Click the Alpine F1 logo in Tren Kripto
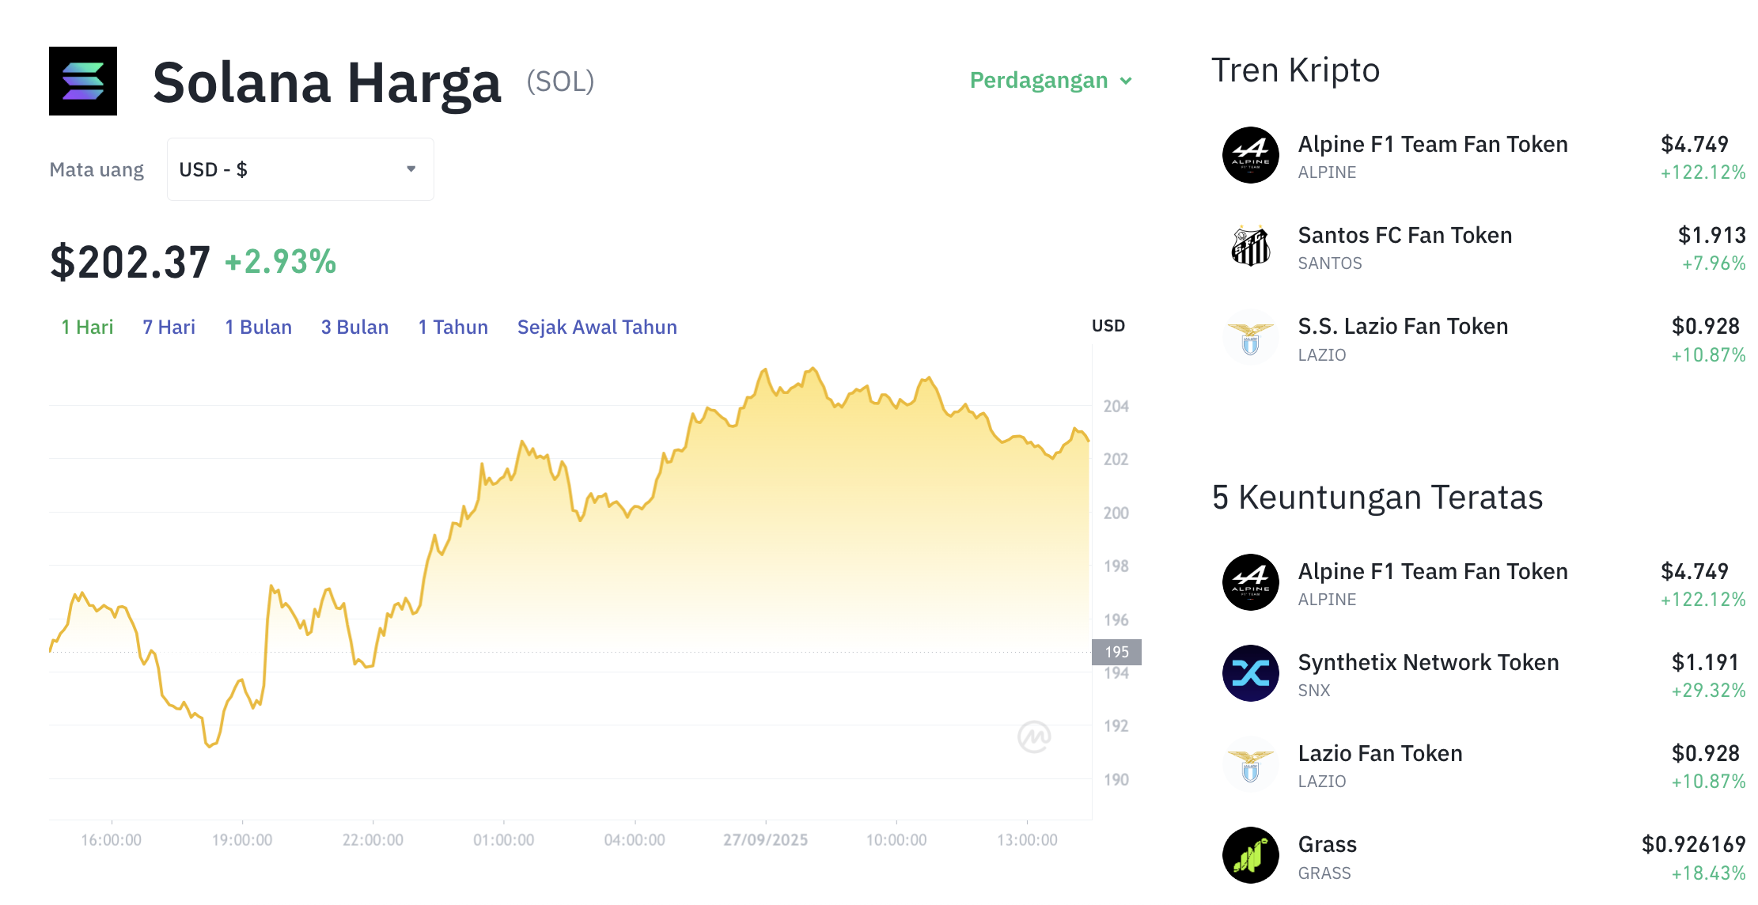Screen dimensions: 1758x905 (x=1250, y=155)
